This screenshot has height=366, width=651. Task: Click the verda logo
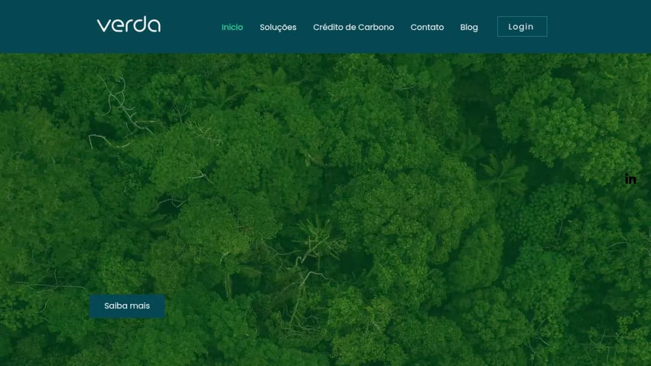click(129, 25)
